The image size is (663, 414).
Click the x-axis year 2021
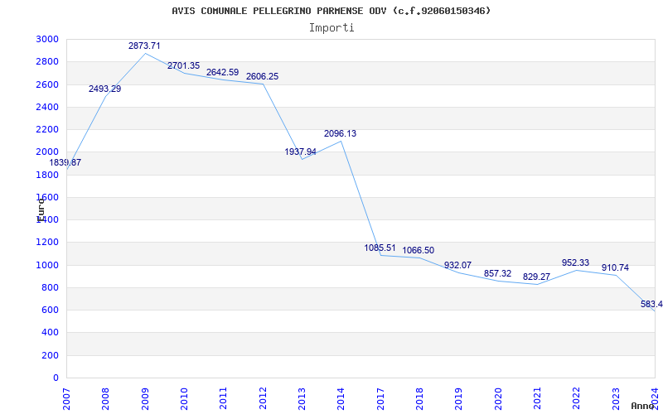pyautogui.click(x=537, y=399)
